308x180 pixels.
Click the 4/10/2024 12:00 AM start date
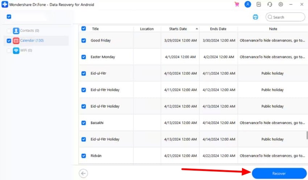[x=180, y=74]
